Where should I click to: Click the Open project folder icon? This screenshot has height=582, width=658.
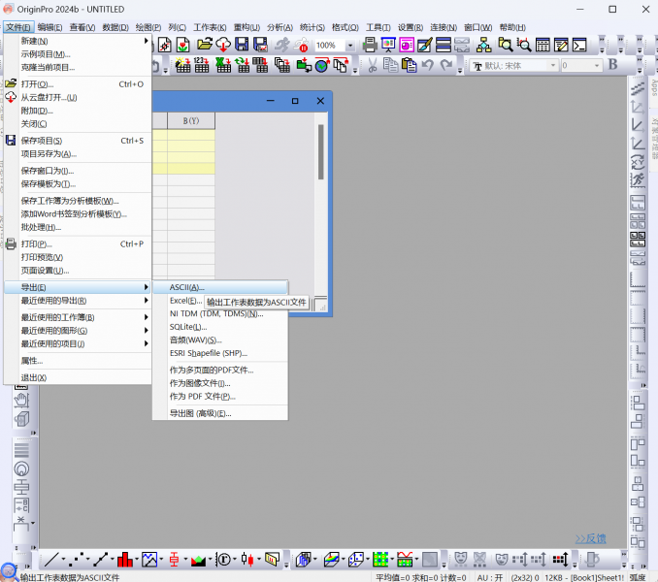pyautogui.click(x=205, y=45)
